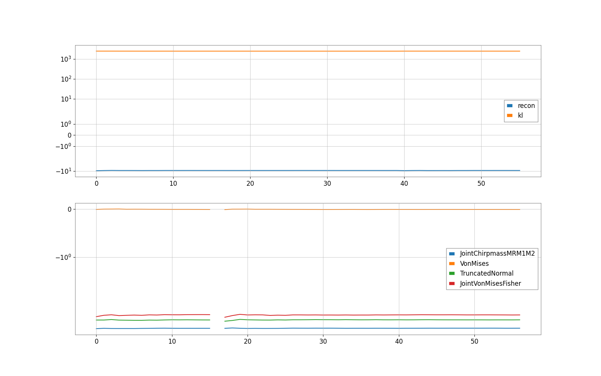
Task: Select the 'VonMises' legend label
Action: (x=474, y=264)
